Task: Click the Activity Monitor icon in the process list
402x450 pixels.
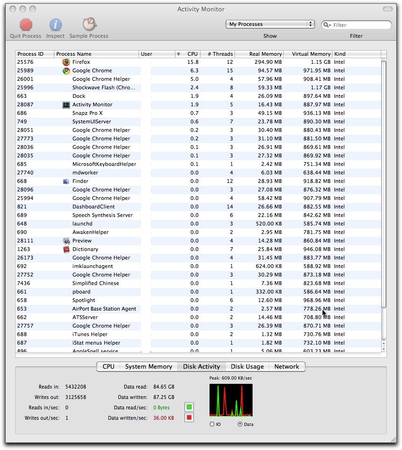Action: click(65, 104)
